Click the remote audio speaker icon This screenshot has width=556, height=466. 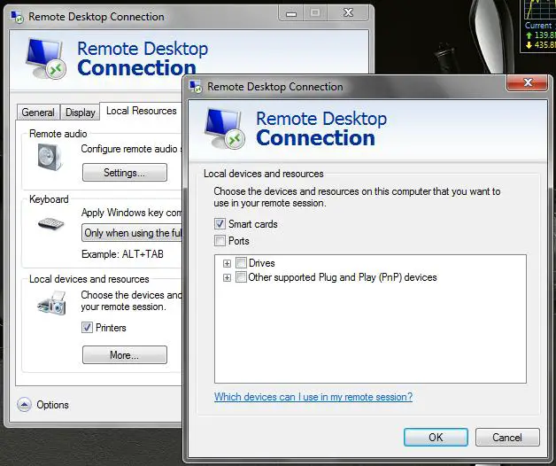pyautogui.click(x=50, y=157)
